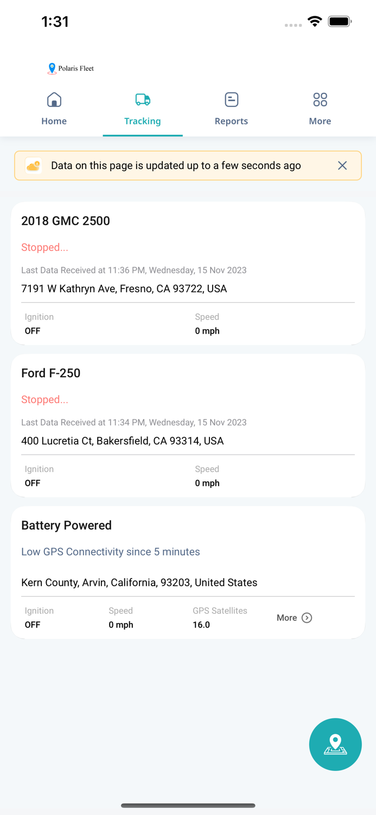Tap Bakersfield address on Ford card
This screenshot has height=815, width=376.
[123, 441]
